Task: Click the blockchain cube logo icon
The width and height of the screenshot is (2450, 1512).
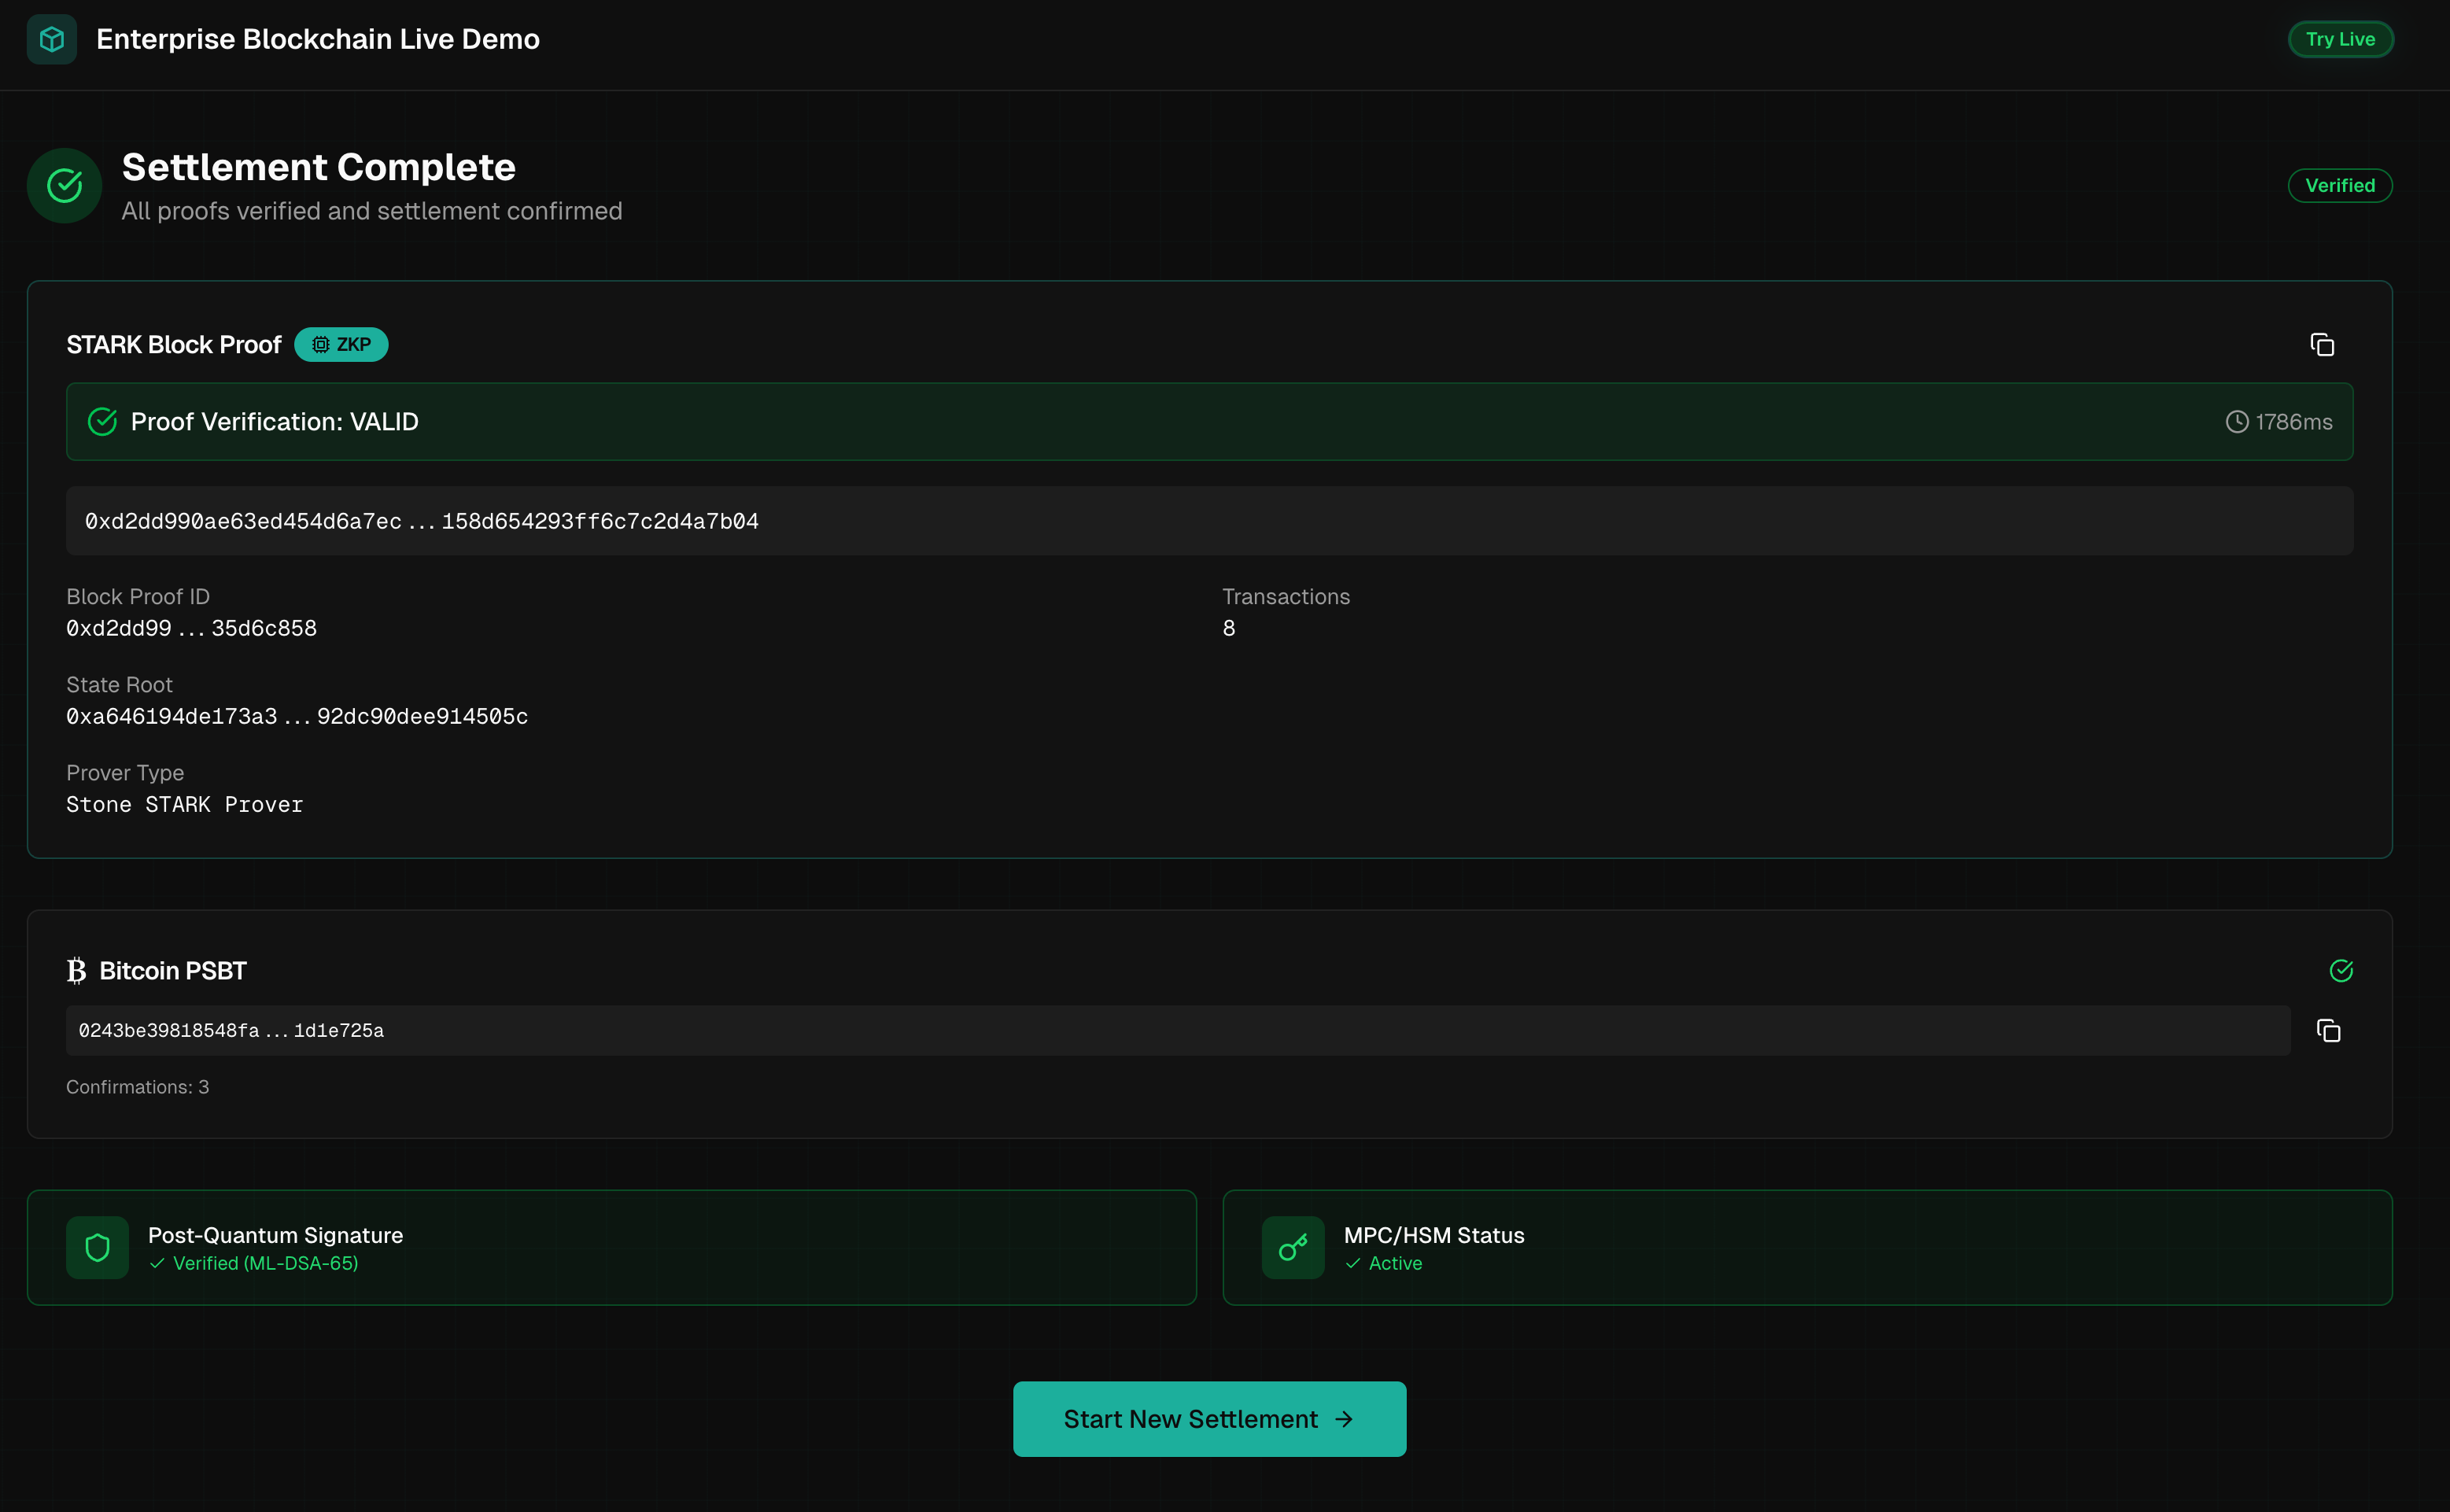Action: click(x=52, y=39)
